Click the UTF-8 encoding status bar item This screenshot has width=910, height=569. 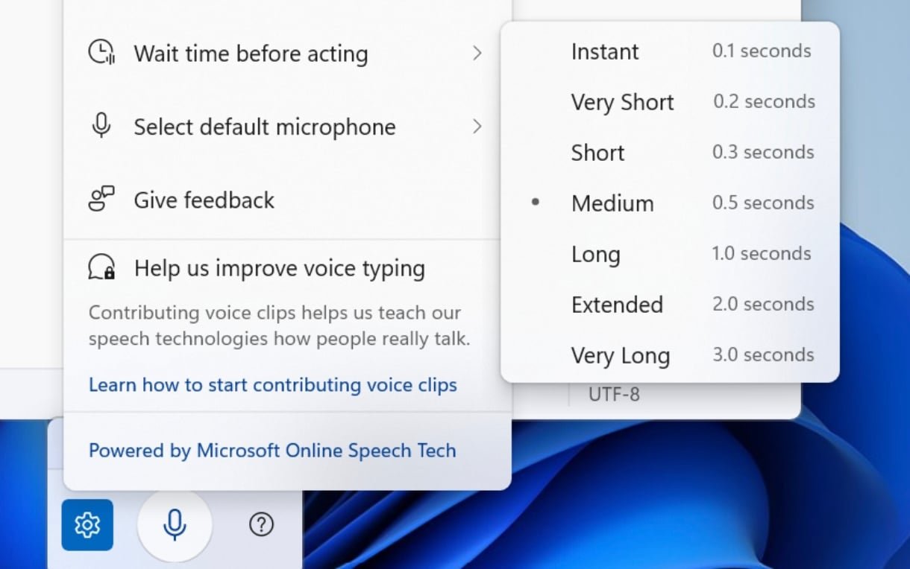tap(614, 395)
